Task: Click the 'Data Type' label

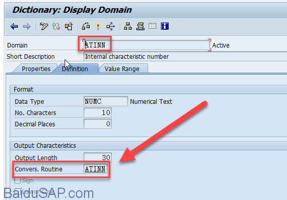Action: (29, 102)
